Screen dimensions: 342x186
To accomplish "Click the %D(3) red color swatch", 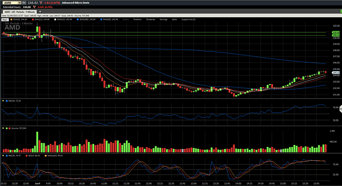I will point(27,156).
